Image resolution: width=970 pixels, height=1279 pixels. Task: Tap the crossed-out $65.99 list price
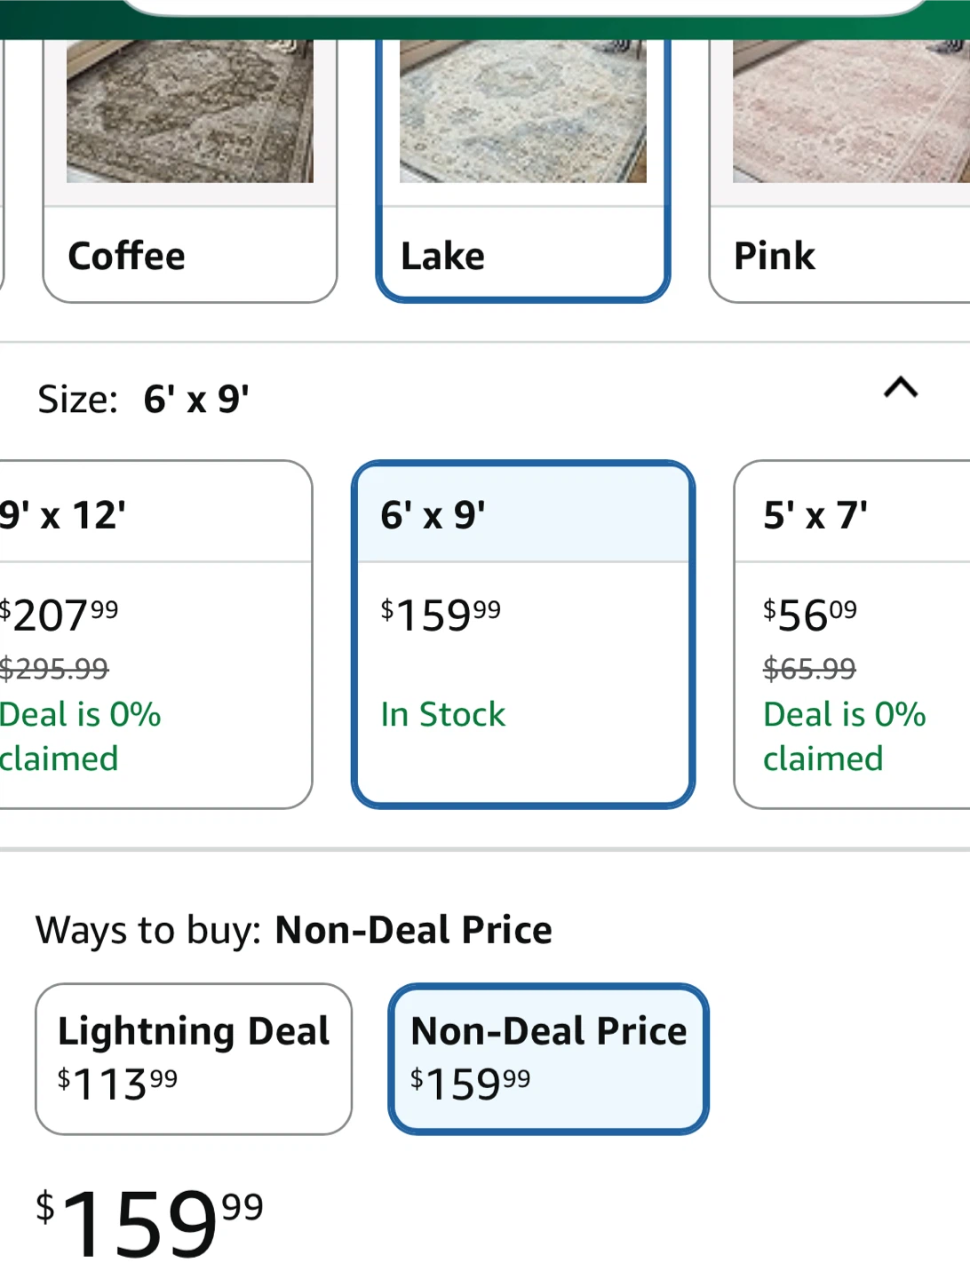(809, 668)
